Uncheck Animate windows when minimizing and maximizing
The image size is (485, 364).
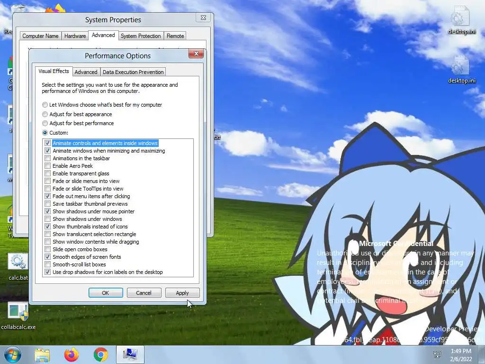tap(48, 151)
